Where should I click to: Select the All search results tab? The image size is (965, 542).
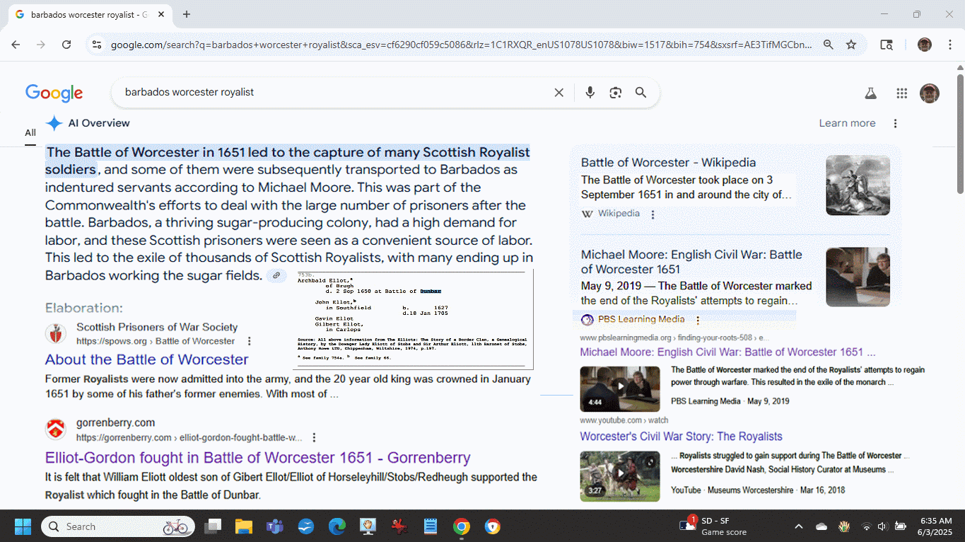(30, 132)
